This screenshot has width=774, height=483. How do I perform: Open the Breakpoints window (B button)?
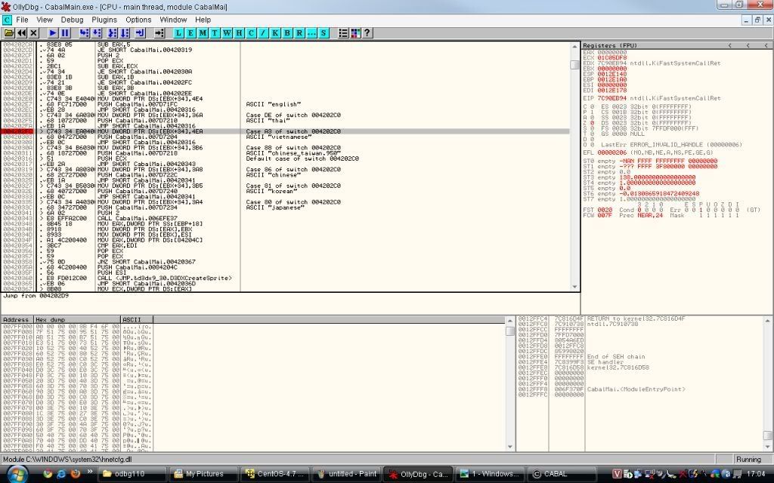tap(287, 33)
